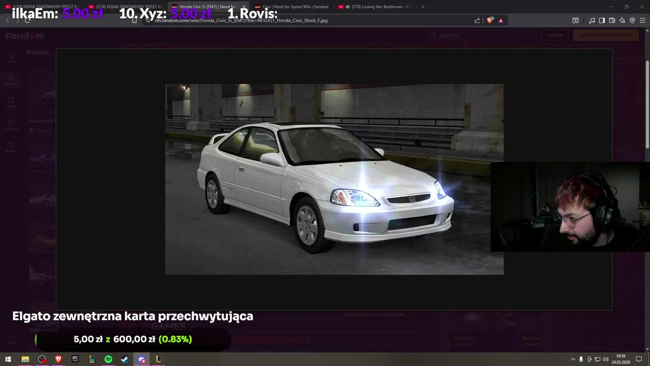This screenshot has width=650, height=366.
Task: Click the white Honda Civic image in lightbox
Action: point(334,179)
